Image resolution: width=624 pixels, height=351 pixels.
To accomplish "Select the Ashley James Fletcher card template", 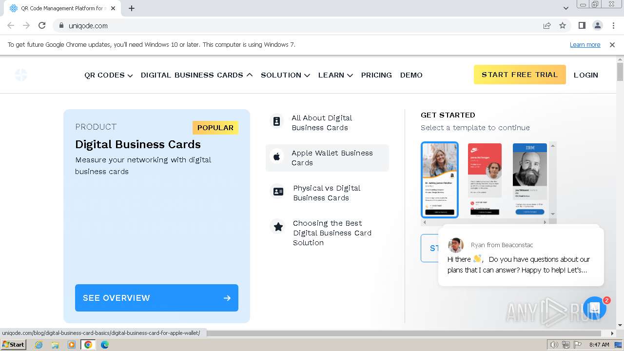I will 440,179.
